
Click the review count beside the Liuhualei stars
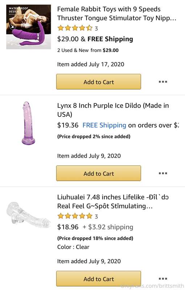click(96, 216)
